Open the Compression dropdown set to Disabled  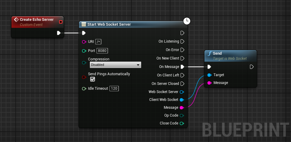click(x=115, y=65)
